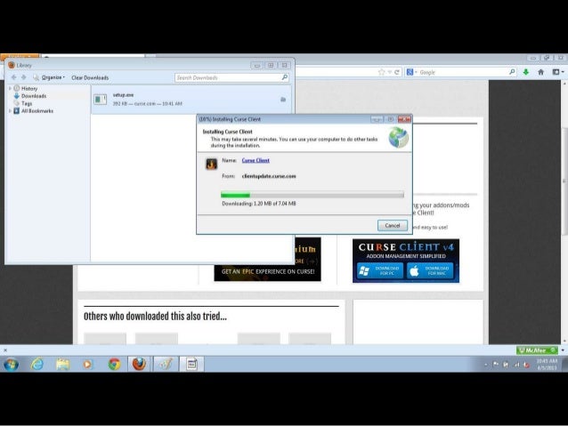Image resolution: width=568 pixels, height=426 pixels.
Task: Open the Get an Epic Experience ad
Action: click(268, 272)
